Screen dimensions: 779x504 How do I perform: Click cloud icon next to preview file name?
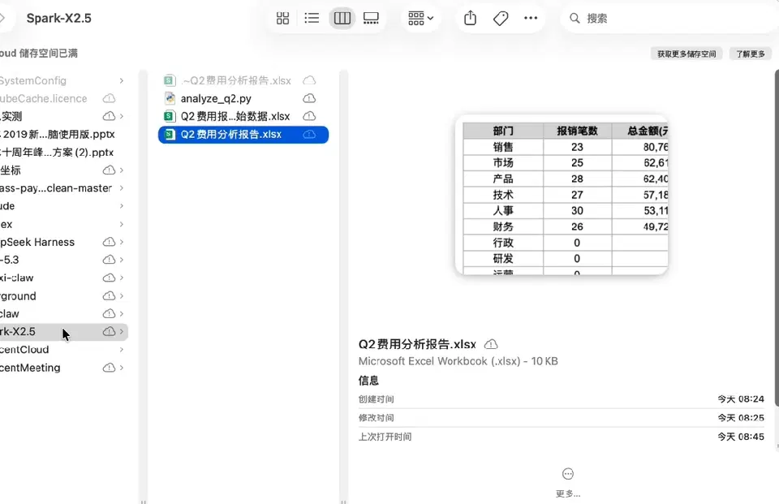click(x=491, y=344)
